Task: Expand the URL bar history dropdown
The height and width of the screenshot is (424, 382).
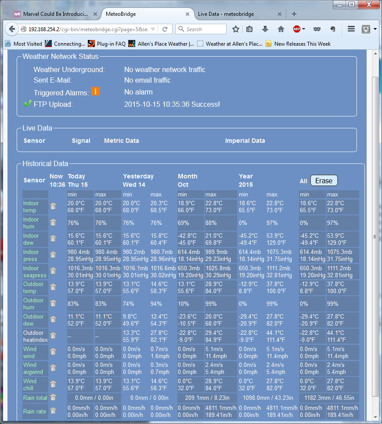Action: coord(153,29)
